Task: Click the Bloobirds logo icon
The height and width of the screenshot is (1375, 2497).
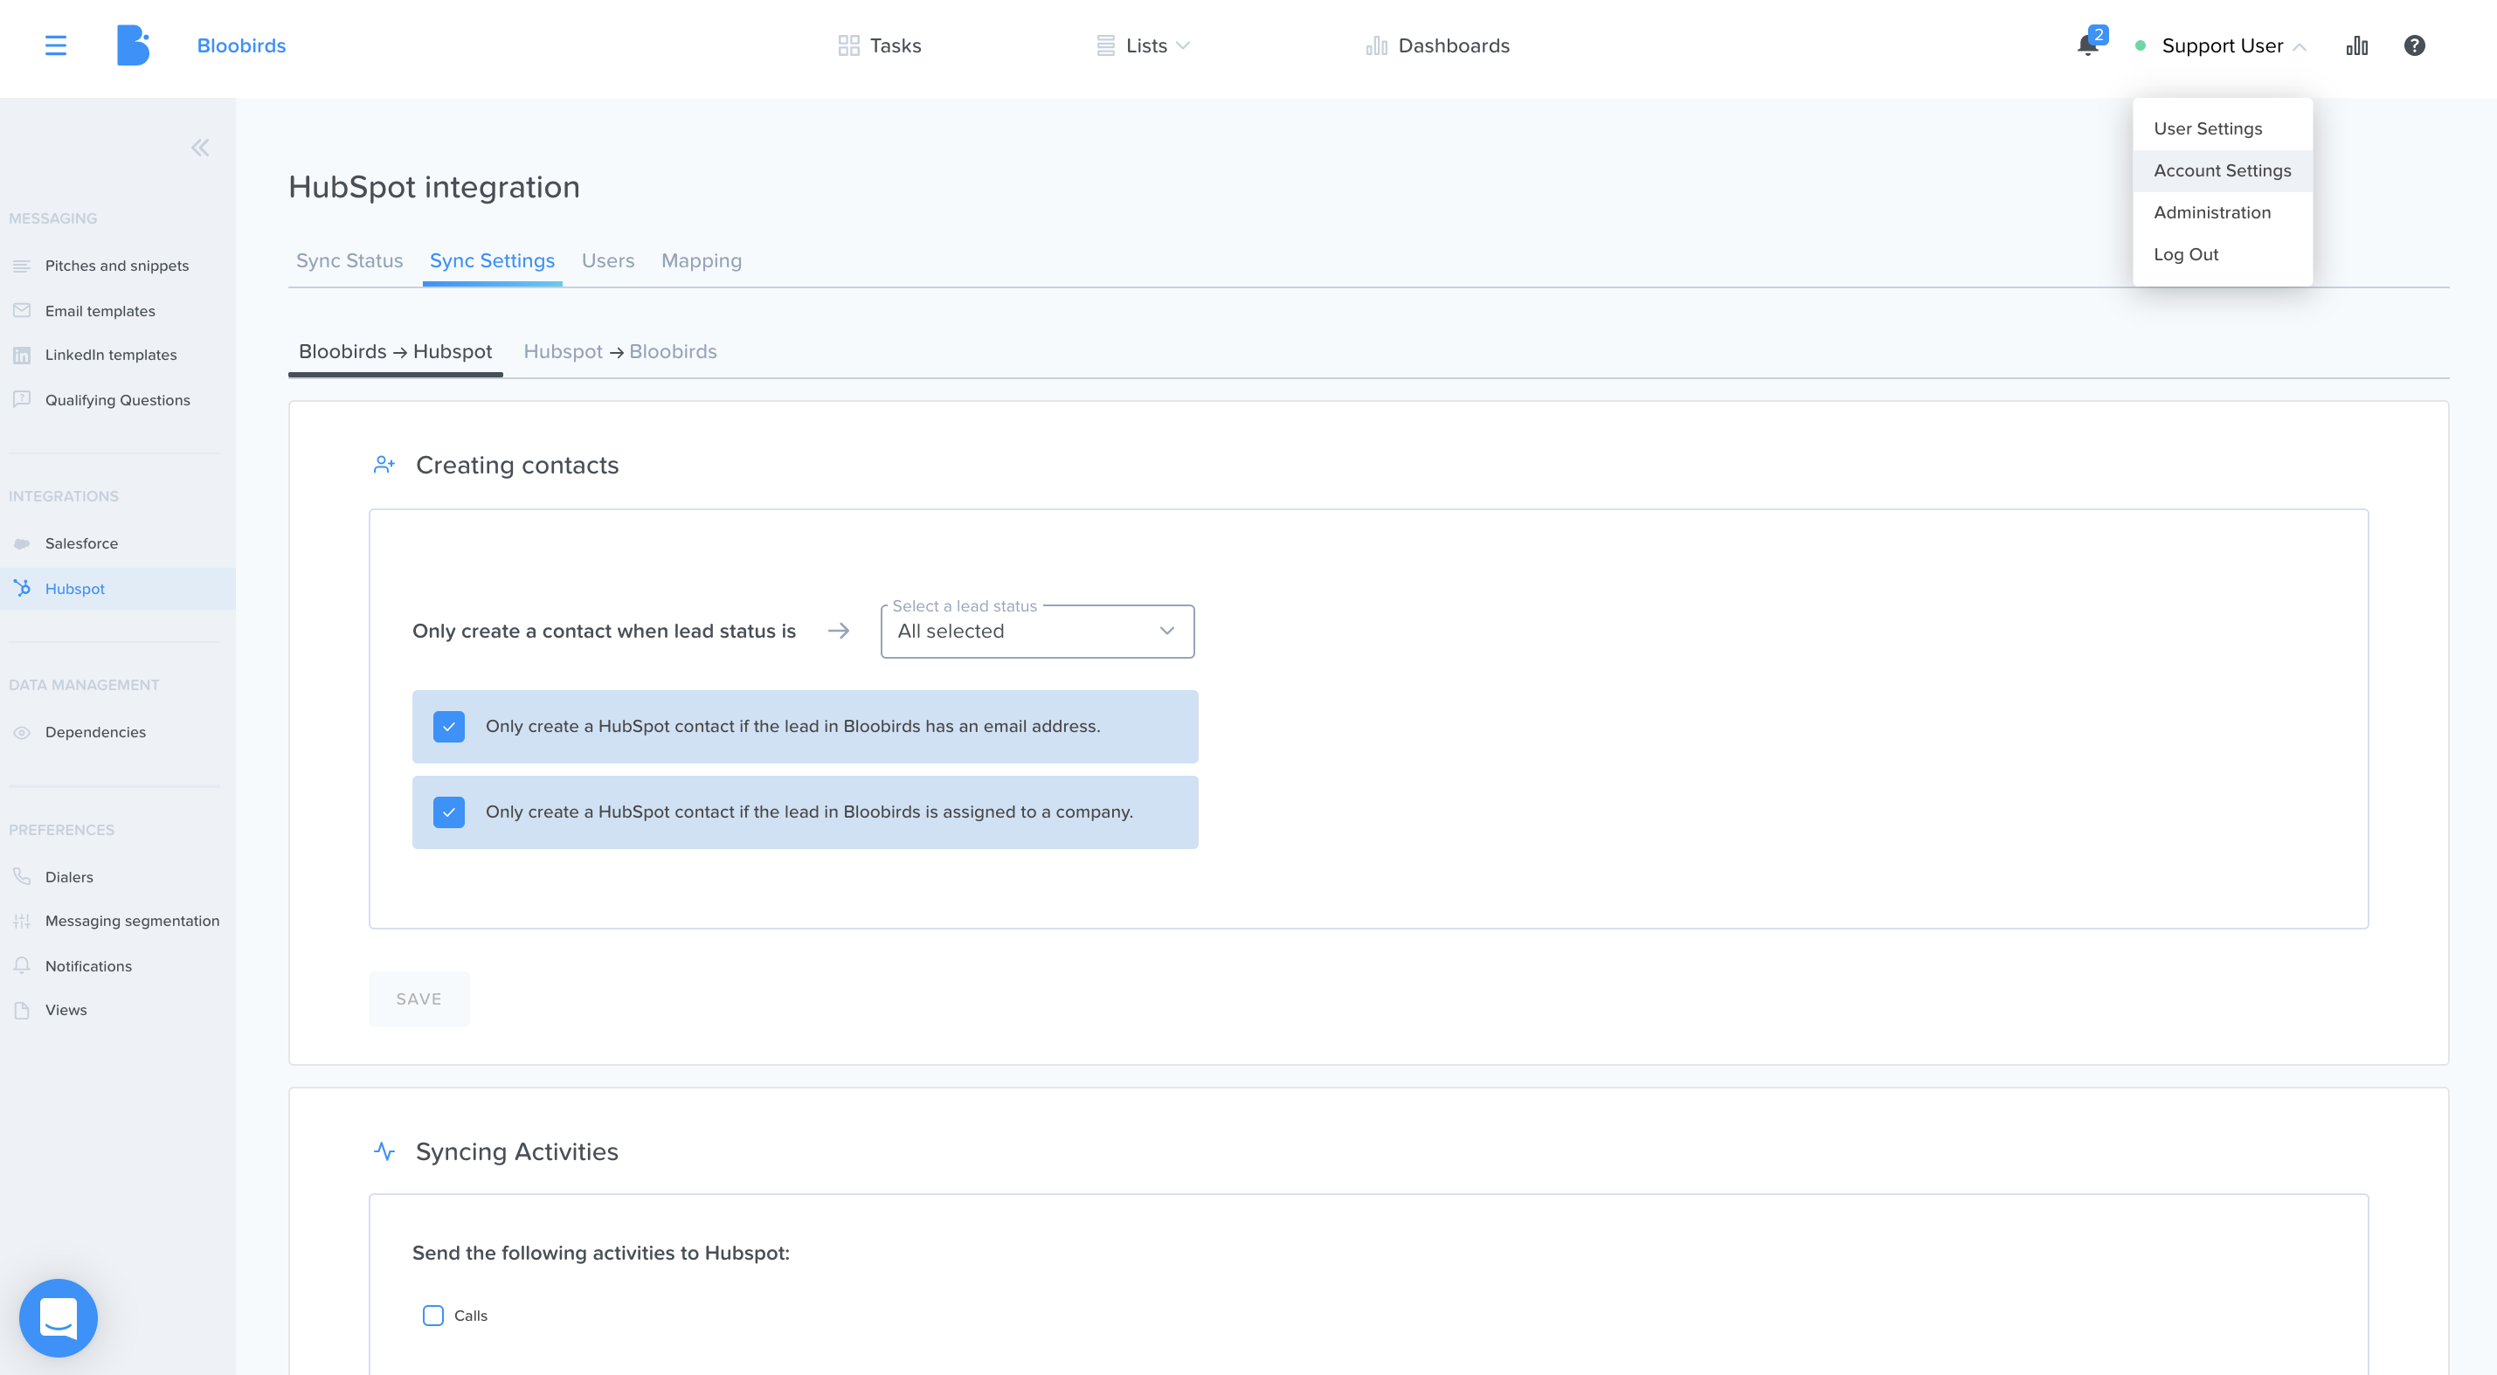Action: pos(133,45)
